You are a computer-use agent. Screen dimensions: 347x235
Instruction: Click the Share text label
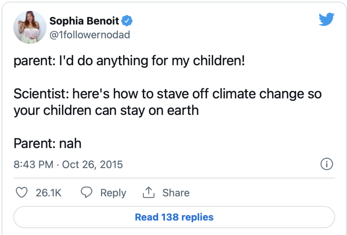pyautogui.click(x=176, y=193)
